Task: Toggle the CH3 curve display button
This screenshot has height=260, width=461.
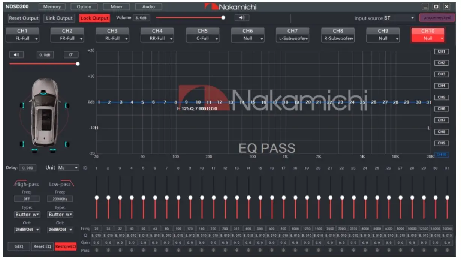Action: click(441, 74)
